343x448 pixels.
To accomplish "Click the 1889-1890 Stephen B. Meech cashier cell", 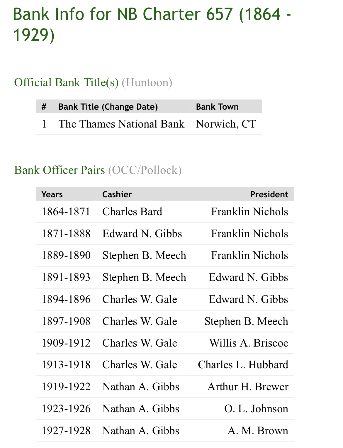I will (x=144, y=255).
